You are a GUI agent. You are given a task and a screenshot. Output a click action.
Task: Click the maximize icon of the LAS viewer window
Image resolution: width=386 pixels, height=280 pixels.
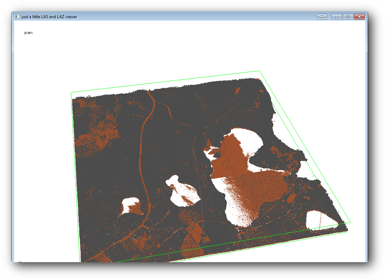[348, 16]
